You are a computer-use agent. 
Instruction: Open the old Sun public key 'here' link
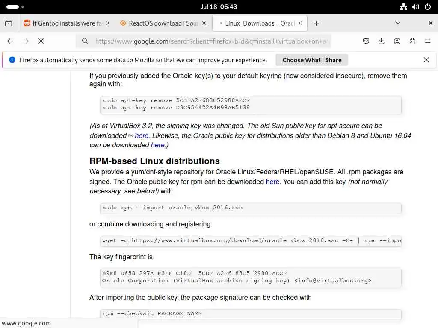[x=142, y=135]
